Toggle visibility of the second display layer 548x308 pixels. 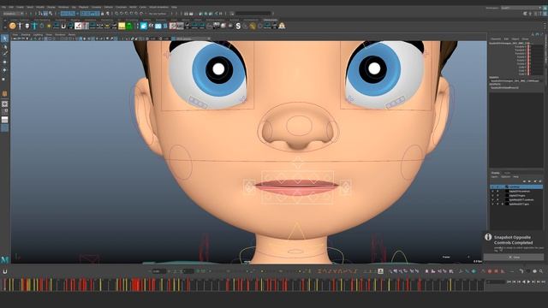[x=493, y=192]
